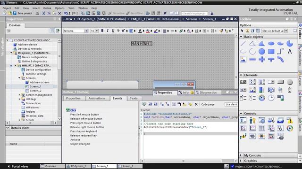Collapse the Controls section
The height and width of the screenshot is (169, 302).
point(241,114)
